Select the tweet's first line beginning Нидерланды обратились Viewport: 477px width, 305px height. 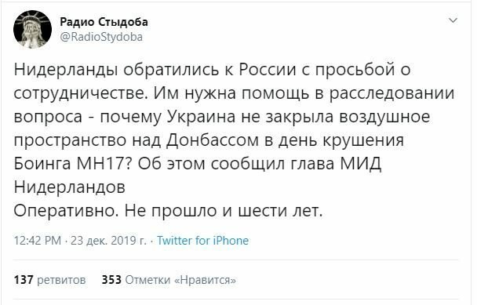(212, 70)
